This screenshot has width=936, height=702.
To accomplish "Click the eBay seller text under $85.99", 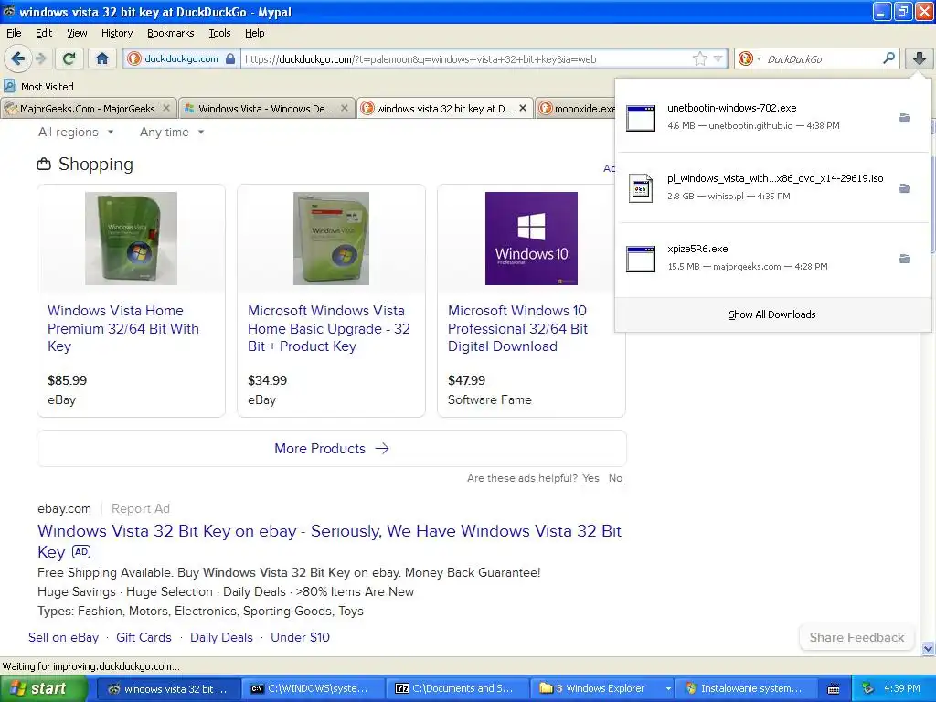I will [61, 400].
